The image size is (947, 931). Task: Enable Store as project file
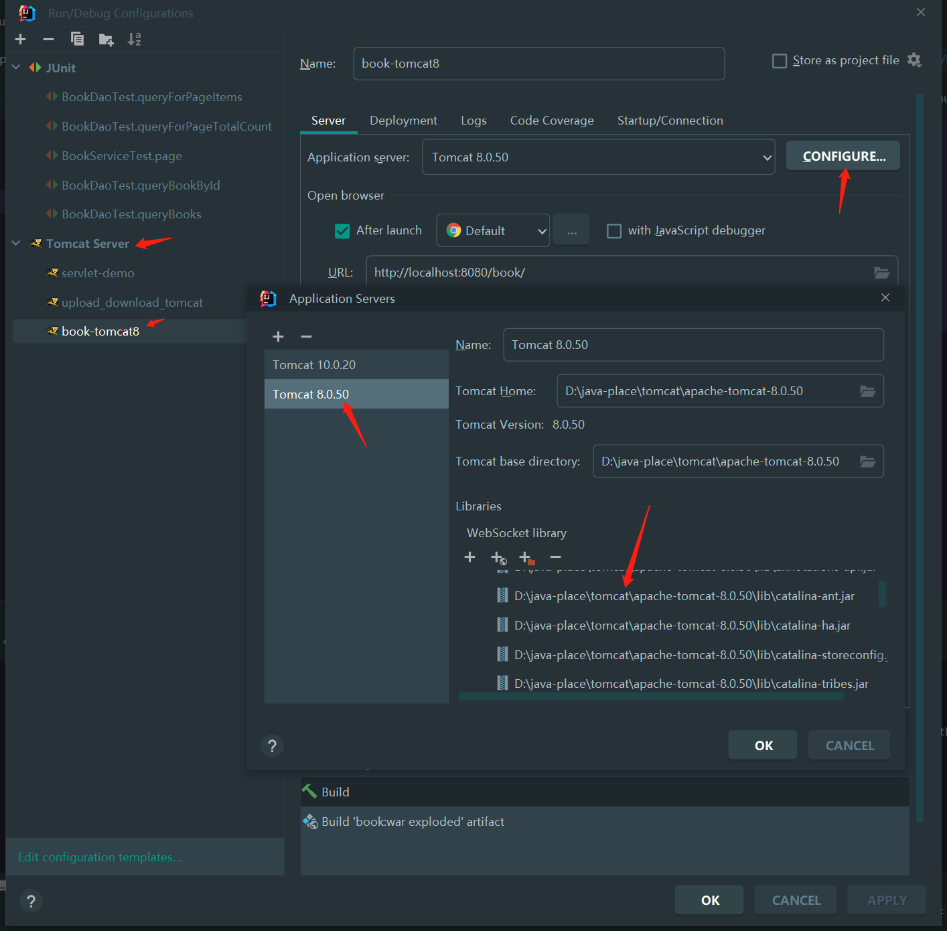point(780,61)
